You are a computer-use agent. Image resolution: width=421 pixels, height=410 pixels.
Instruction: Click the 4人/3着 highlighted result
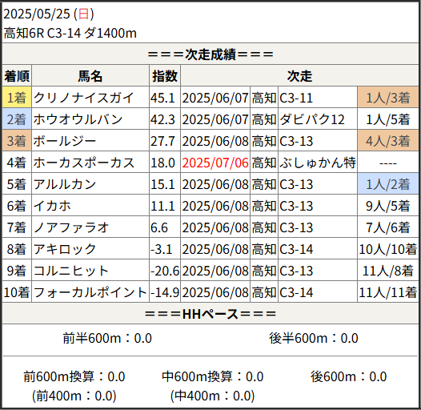click(387, 141)
